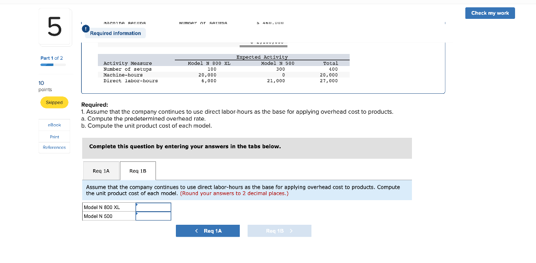Open the eBook link
This screenshot has height=263, width=536.
[x=54, y=125]
